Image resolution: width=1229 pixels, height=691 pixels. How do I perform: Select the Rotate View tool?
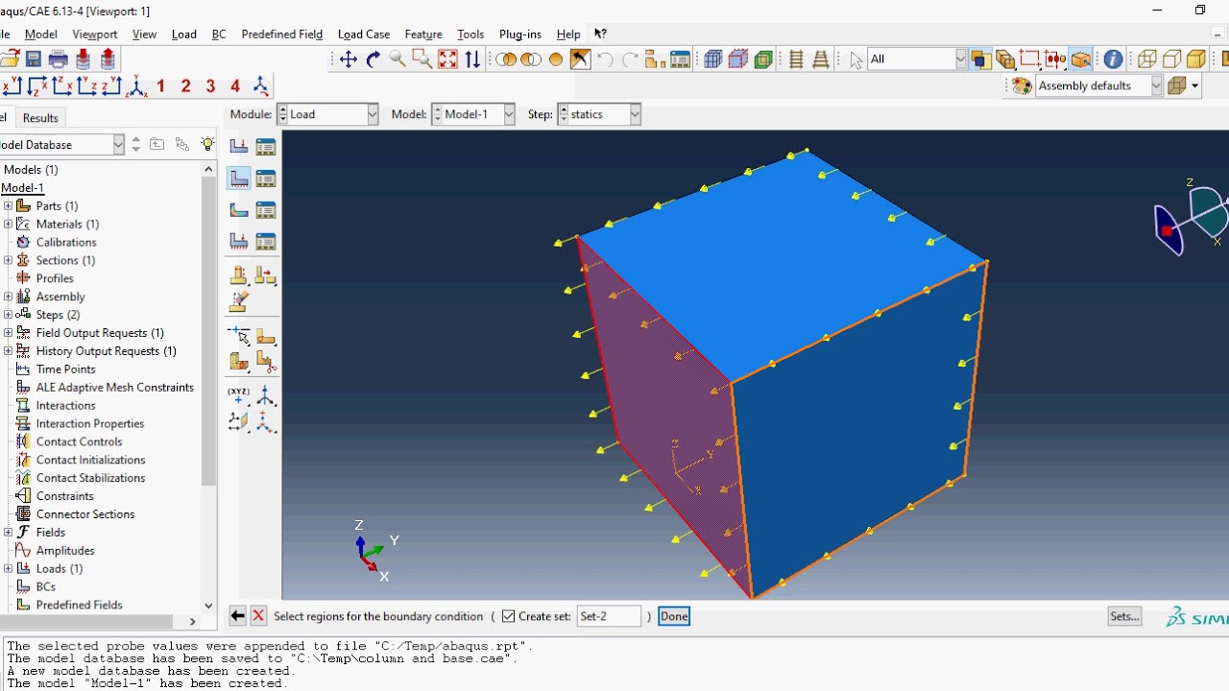374,60
